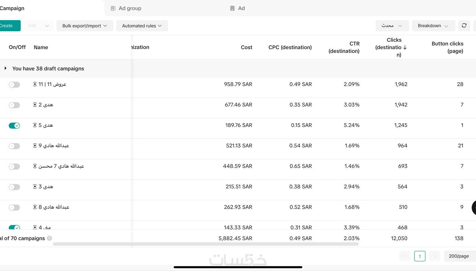476x271 pixels.
Task: Click the help icon beside 70 campaigns
Action: tap(50, 238)
